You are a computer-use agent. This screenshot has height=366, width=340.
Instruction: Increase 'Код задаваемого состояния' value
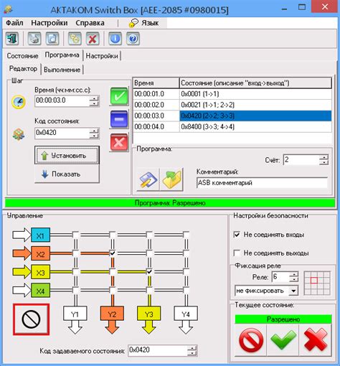pos(192,348)
